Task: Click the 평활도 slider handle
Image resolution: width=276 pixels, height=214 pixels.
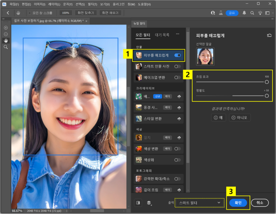Action: tap(267, 96)
